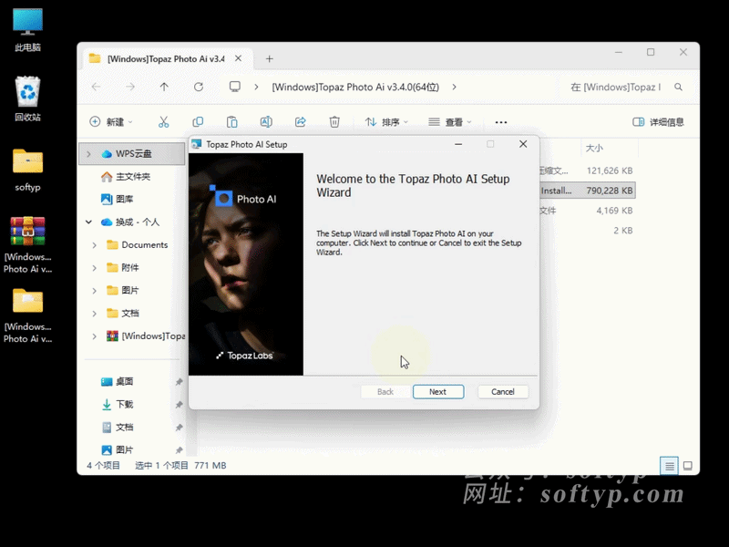
Task: Expand the 图片 folder node under OneDrive
Action: [95, 290]
